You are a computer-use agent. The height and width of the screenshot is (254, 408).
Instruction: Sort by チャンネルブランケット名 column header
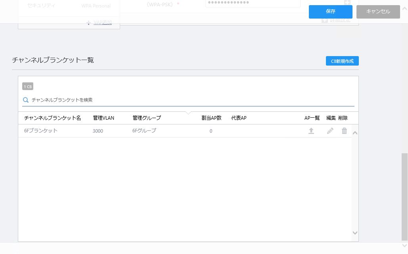pos(53,118)
